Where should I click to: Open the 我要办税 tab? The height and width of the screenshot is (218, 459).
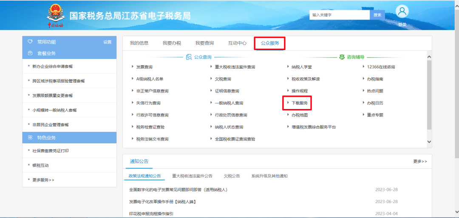point(172,43)
